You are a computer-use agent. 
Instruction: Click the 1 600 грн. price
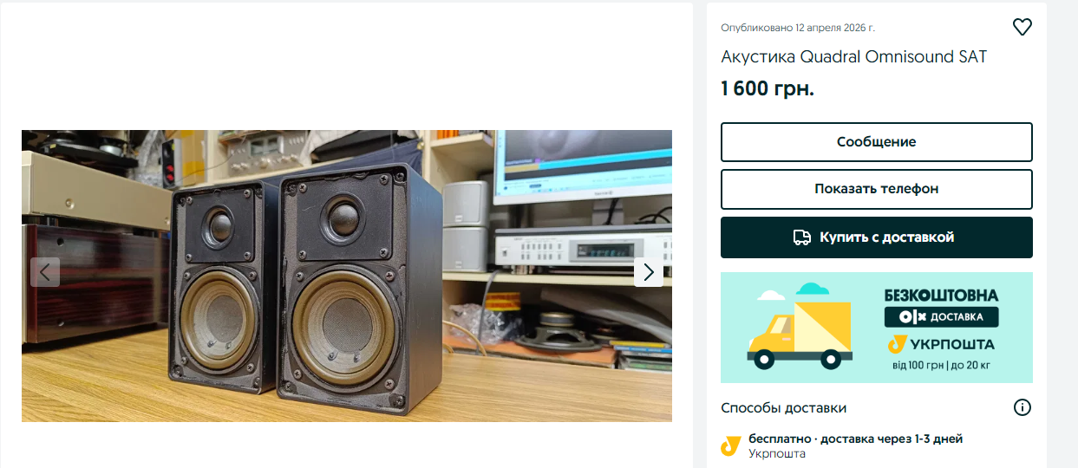click(x=768, y=88)
